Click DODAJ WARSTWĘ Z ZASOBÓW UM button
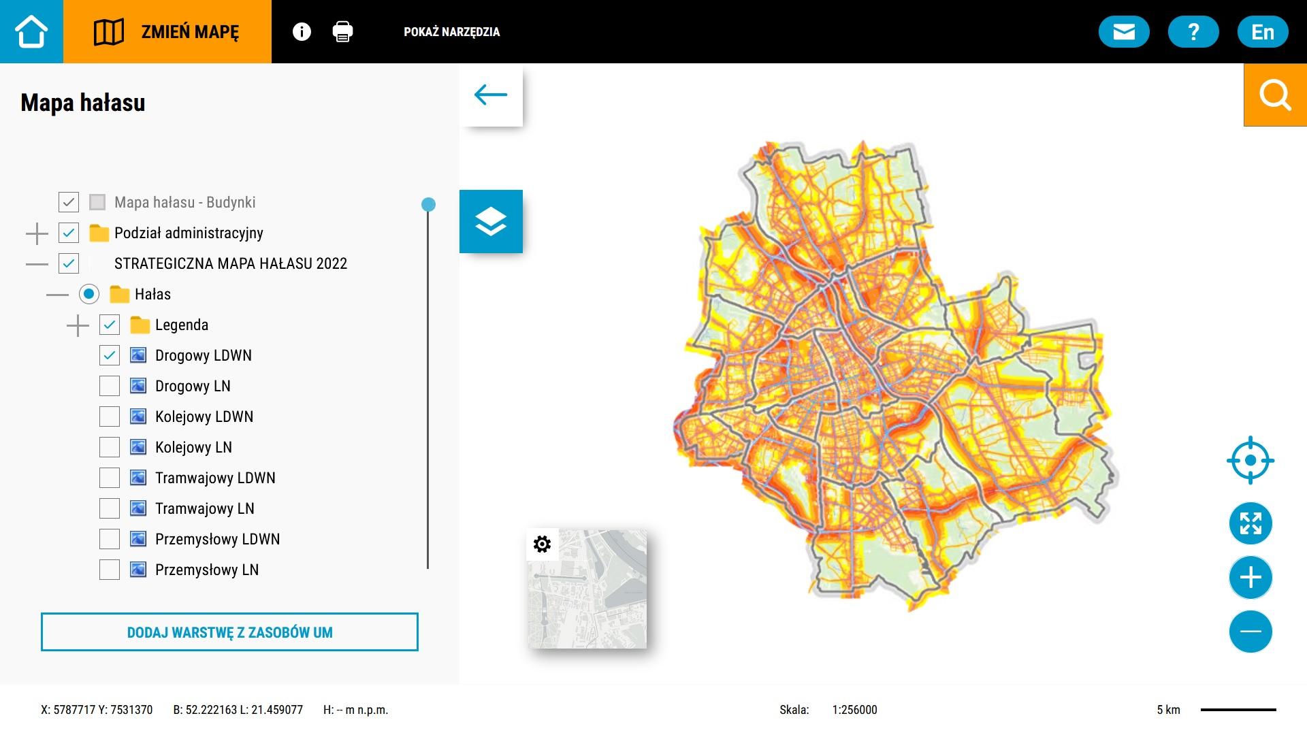This screenshot has width=1307, height=735. point(229,632)
